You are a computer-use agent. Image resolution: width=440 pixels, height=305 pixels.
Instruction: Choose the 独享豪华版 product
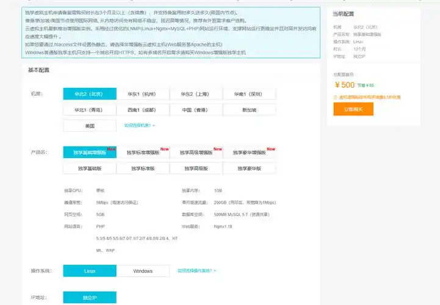[x=250, y=168]
